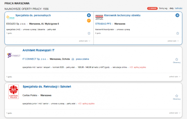This screenshot has width=187, height=119.
Task: Click blue calendar icon on Kierownik techniczny obiektu
Action: 177,15
